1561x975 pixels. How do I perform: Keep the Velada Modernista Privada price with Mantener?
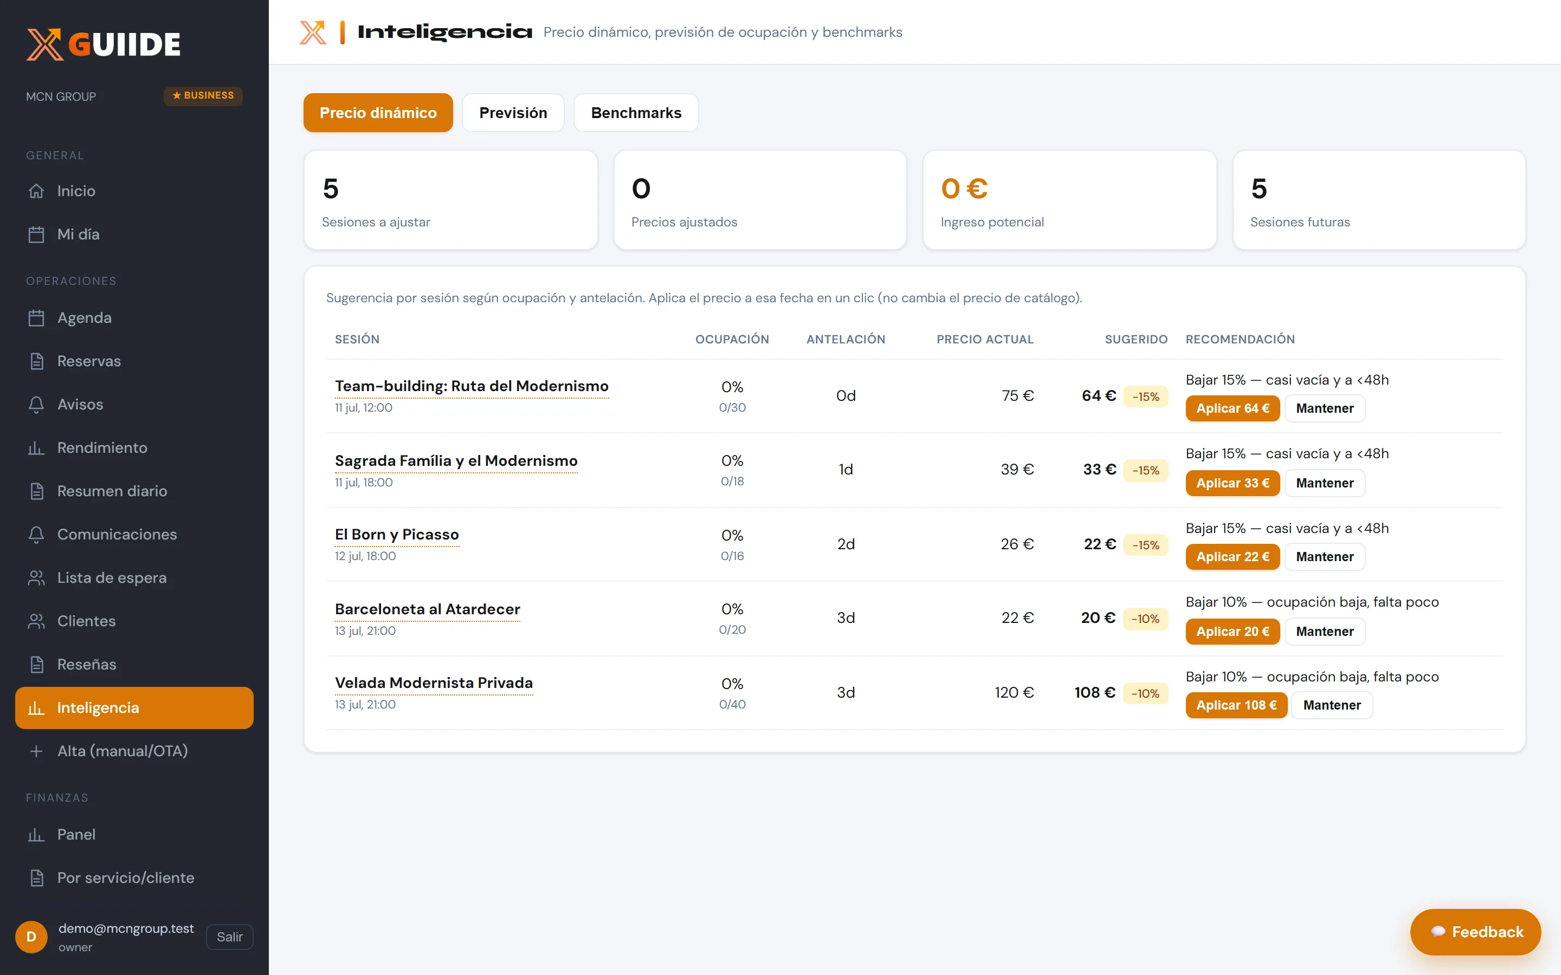tap(1331, 705)
